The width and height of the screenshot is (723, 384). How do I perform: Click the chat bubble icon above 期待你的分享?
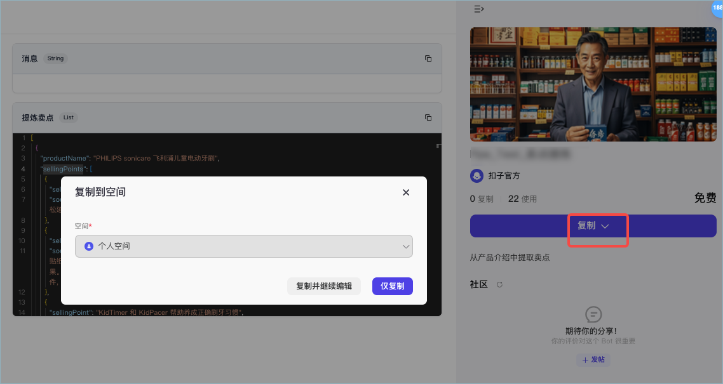point(593,315)
